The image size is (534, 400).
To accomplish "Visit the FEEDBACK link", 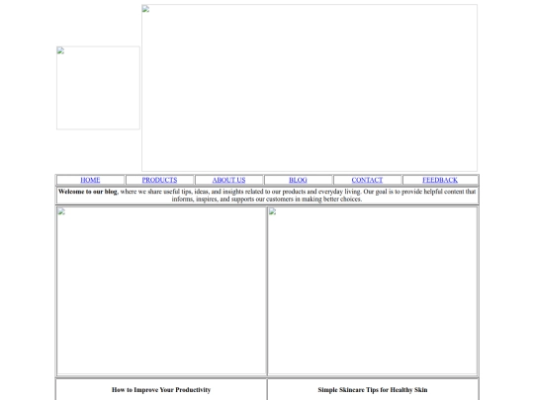I will click(x=440, y=180).
